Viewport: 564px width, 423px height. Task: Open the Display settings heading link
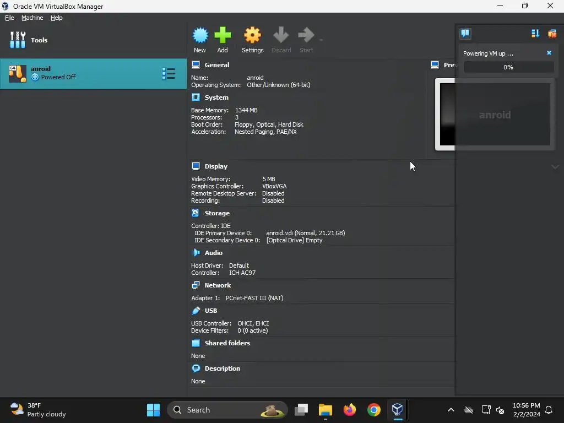pyautogui.click(x=216, y=166)
